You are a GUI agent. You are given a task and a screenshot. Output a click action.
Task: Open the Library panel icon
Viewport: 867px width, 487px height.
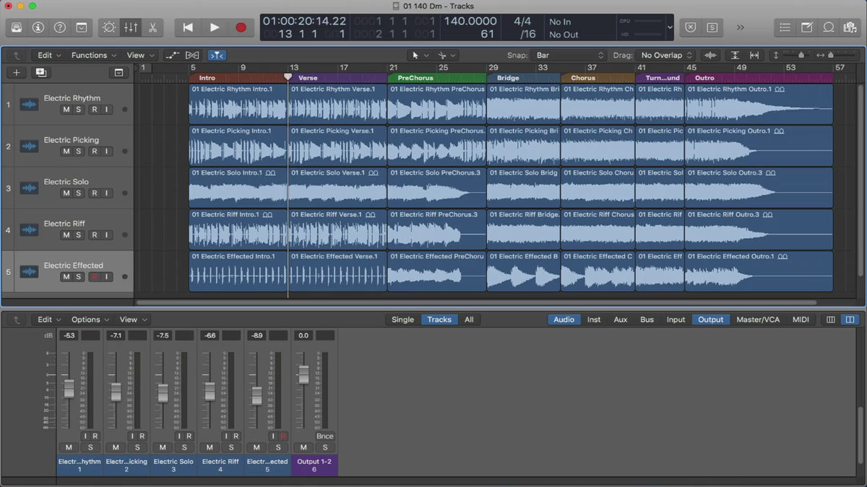[17, 27]
